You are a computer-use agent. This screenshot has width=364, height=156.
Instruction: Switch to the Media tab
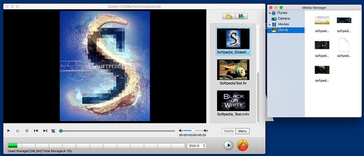pyautogui.click(x=229, y=131)
